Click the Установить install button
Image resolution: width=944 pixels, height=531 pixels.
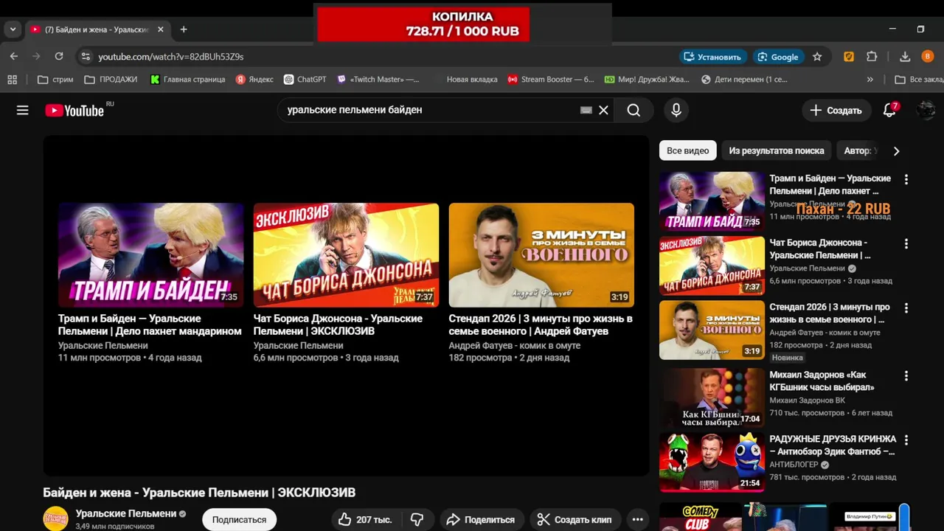[x=712, y=57]
